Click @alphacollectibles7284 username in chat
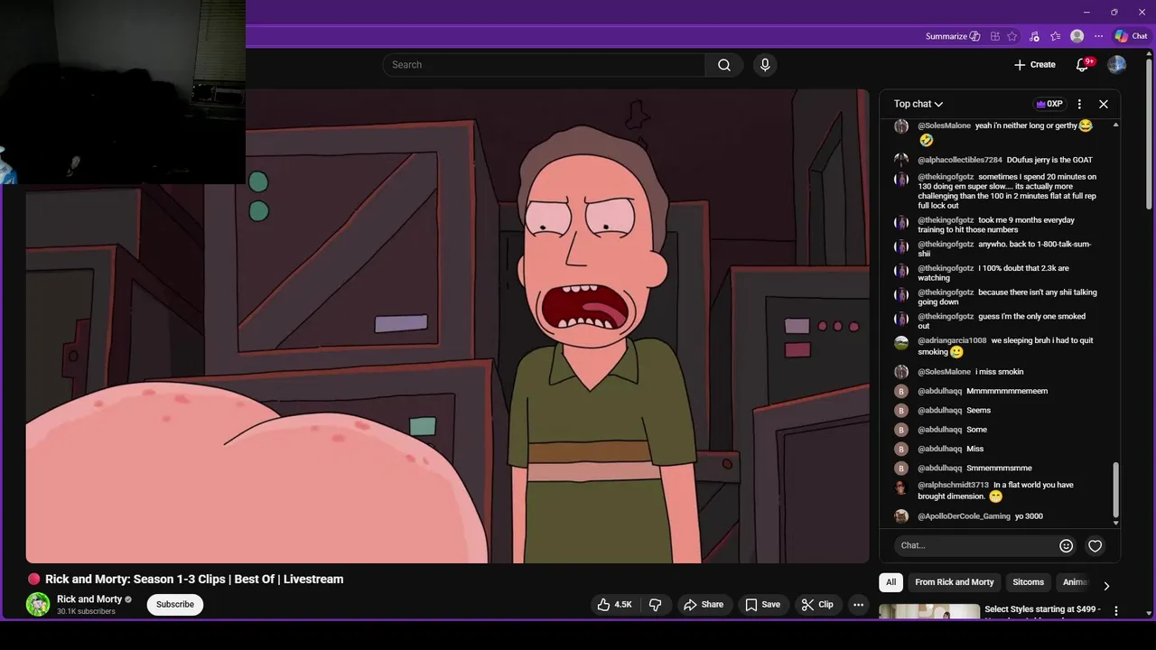Screen dimensions: 1156x650 click(959, 160)
